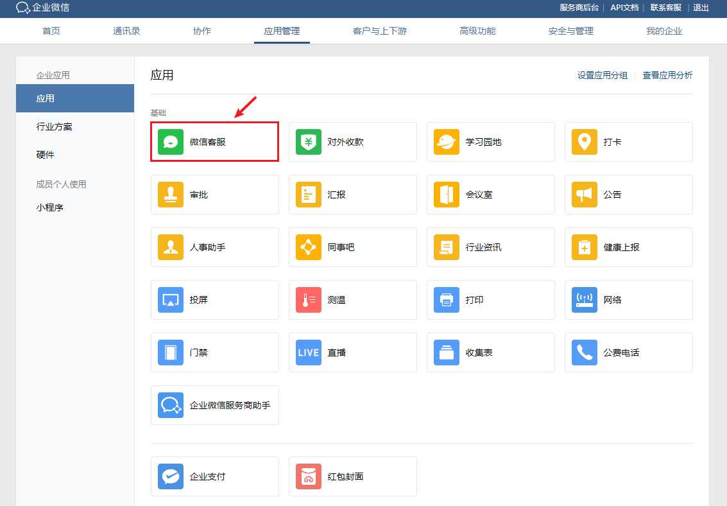The width and height of the screenshot is (727, 506).
Task: Switch to the 高级功能 tab
Action: coord(477,31)
